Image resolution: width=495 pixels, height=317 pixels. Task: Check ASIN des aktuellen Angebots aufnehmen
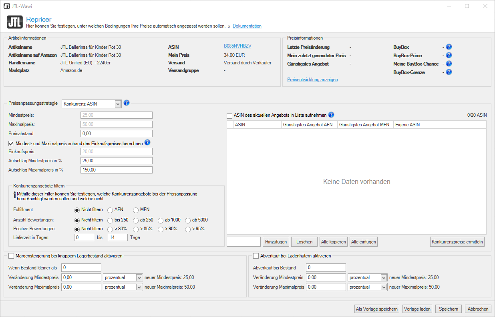coord(229,116)
